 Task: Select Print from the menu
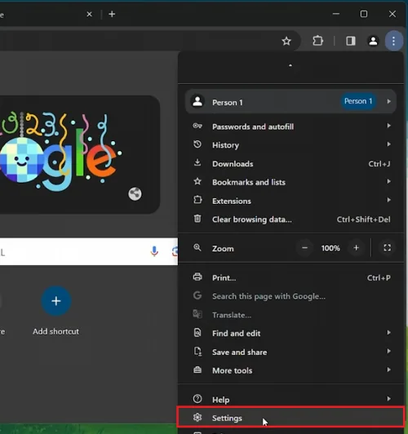(290, 277)
